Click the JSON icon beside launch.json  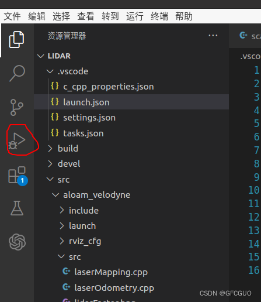pyautogui.click(x=55, y=102)
